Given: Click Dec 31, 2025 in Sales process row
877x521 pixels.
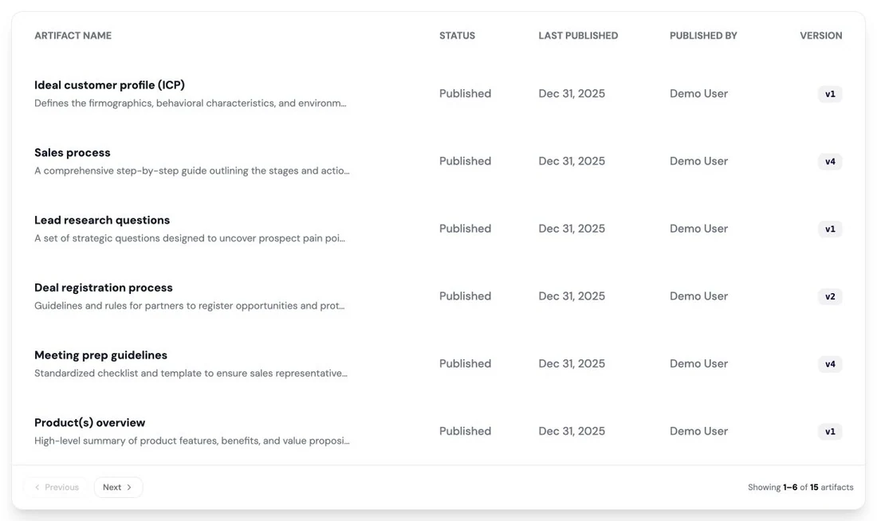Looking at the screenshot, I should (572, 161).
